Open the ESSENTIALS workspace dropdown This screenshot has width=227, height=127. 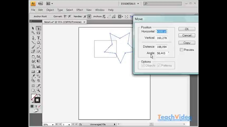click(130, 4)
